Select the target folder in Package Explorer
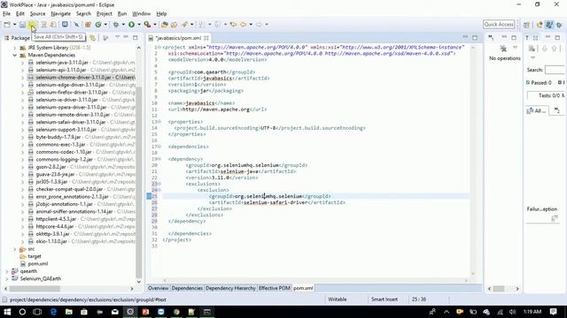Viewport: 567px width, 318px height. tap(35, 256)
